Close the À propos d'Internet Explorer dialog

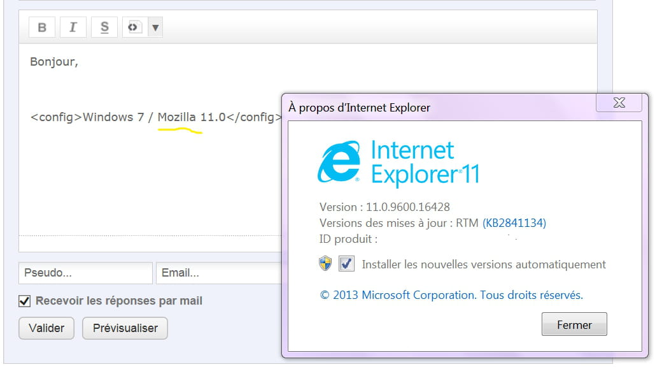point(619,103)
